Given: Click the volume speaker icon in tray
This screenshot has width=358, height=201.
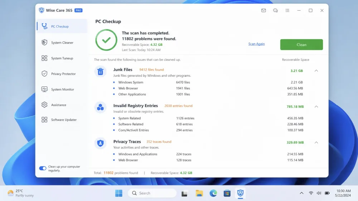Looking at the screenshot, I should click(x=319, y=193).
